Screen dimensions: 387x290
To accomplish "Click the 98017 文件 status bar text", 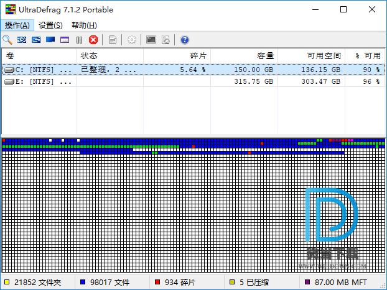I will pos(110,282).
